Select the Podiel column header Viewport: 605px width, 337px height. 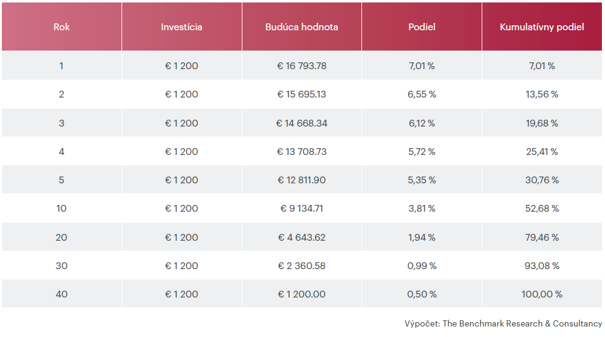point(422,27)
